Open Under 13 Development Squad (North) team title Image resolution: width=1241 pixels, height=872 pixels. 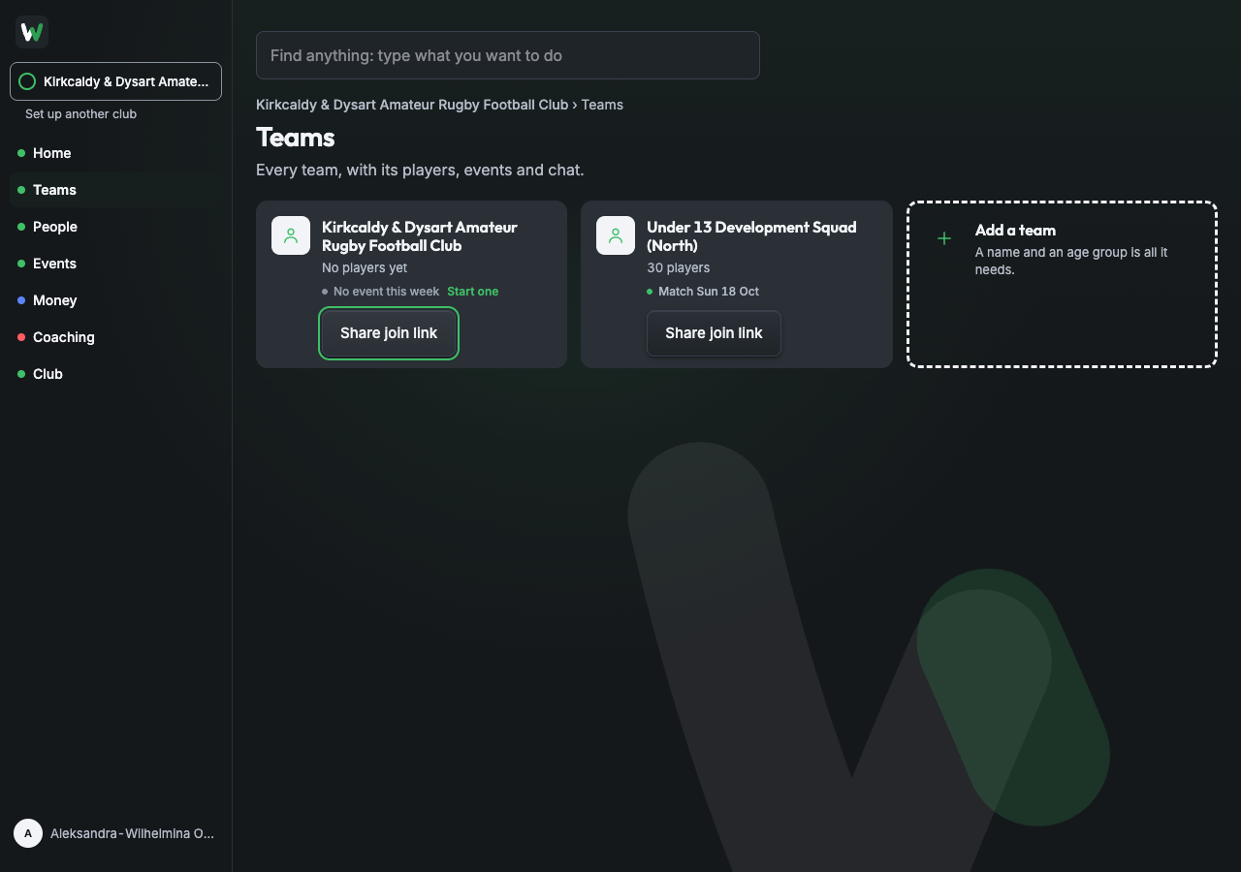(x=751, y=236)
